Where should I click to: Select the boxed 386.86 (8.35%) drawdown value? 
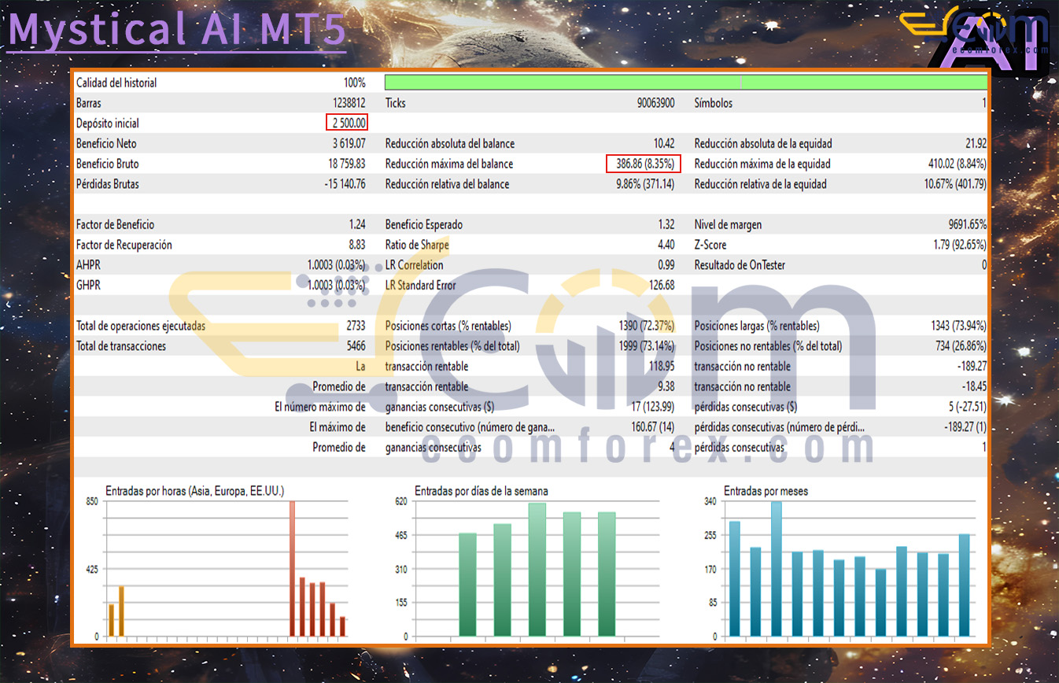[644, 164]
